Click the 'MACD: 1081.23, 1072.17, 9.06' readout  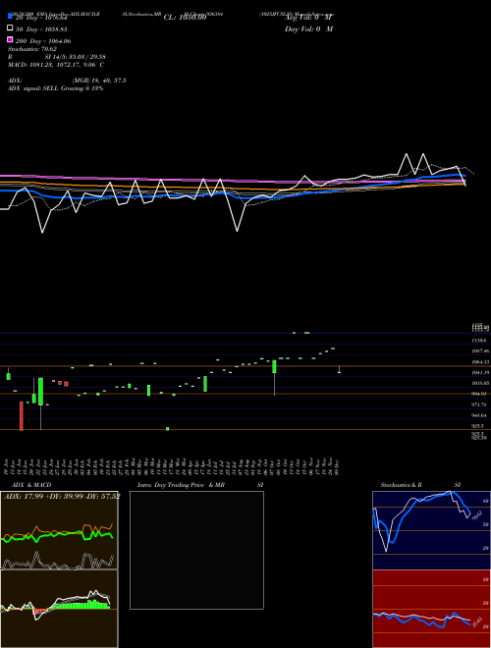click(x=52, y=65)
